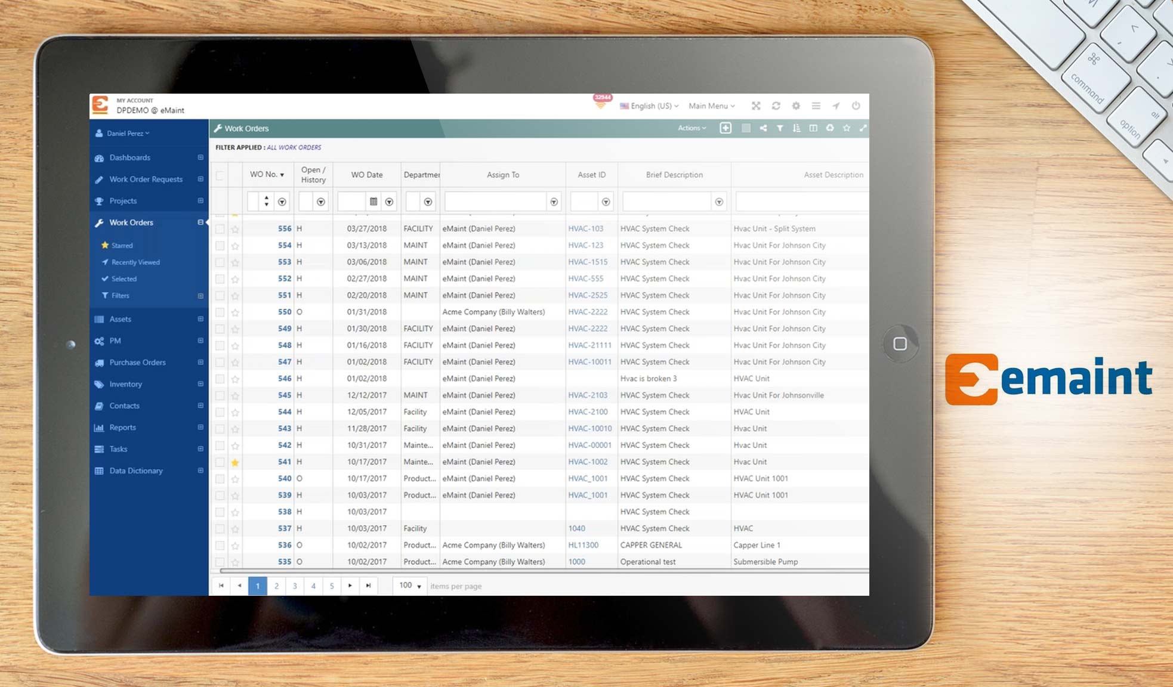Open the column layout icon in the toolbar
The image size is (1173, 687).
813,128
